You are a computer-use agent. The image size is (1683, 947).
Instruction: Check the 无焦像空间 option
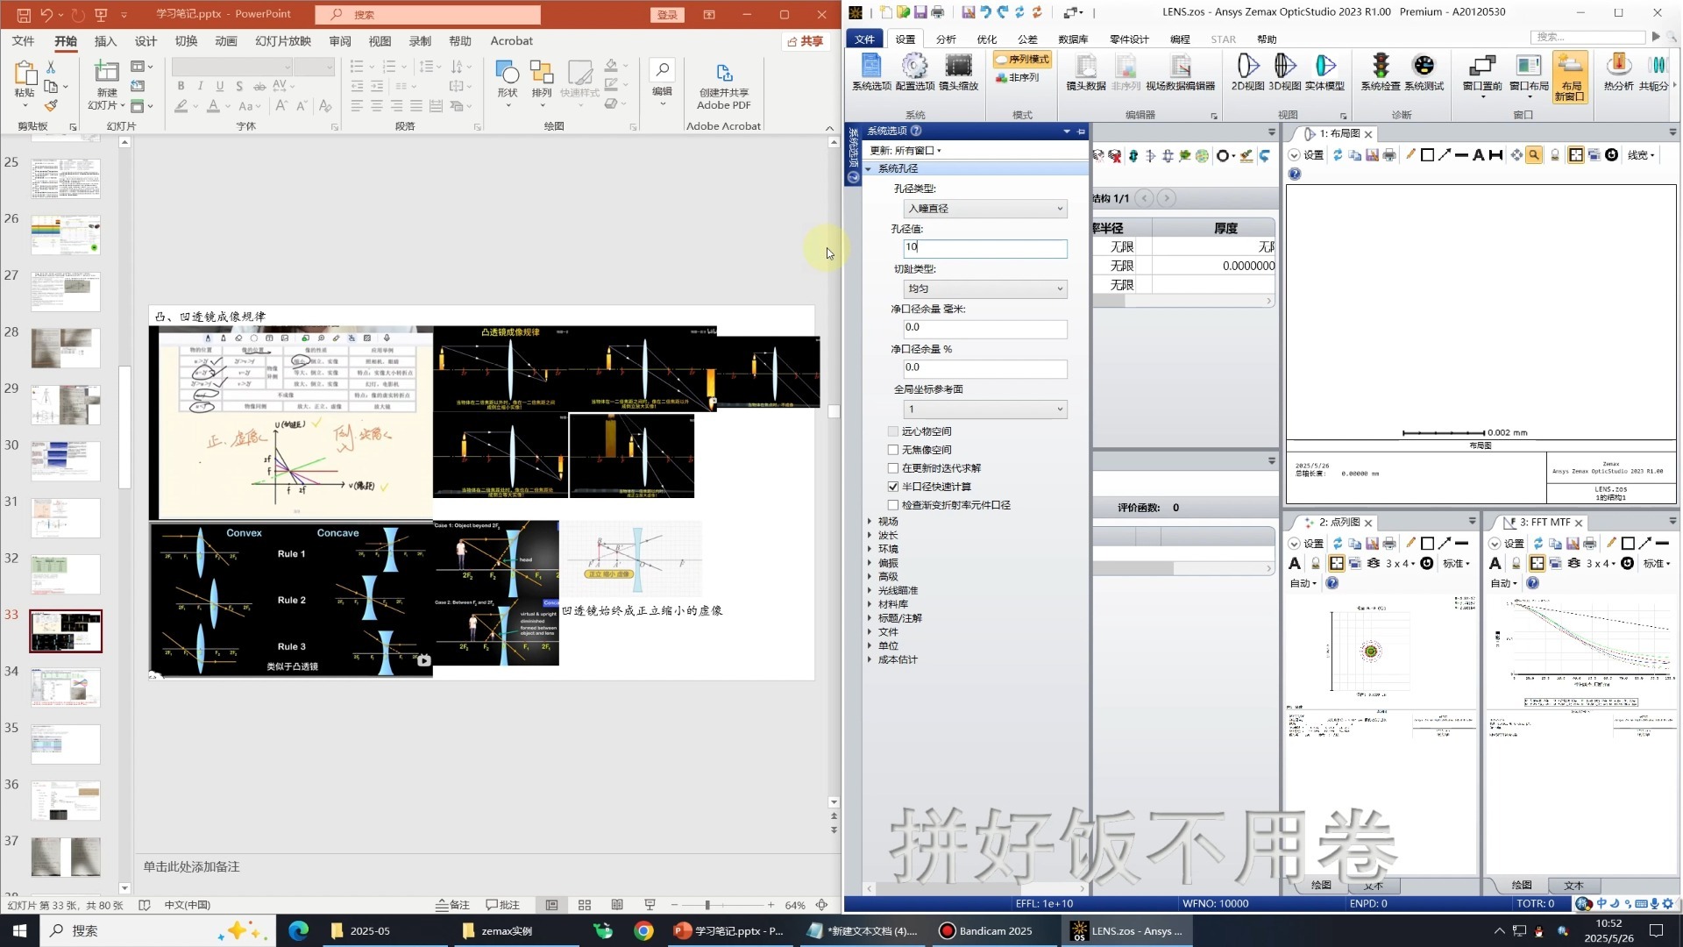893,450
